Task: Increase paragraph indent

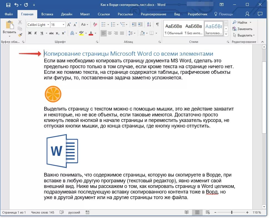Action: tap(140, 25)
